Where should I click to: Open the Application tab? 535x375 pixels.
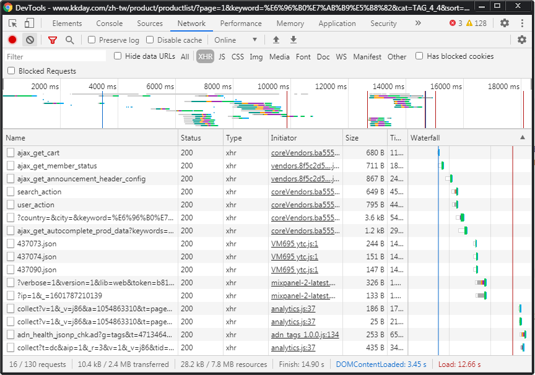tap(337, 23)
